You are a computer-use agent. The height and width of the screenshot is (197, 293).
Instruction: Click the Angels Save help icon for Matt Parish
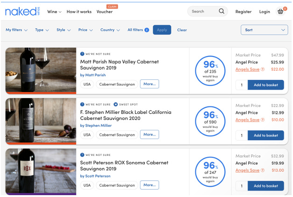click(x=263, y=69)
